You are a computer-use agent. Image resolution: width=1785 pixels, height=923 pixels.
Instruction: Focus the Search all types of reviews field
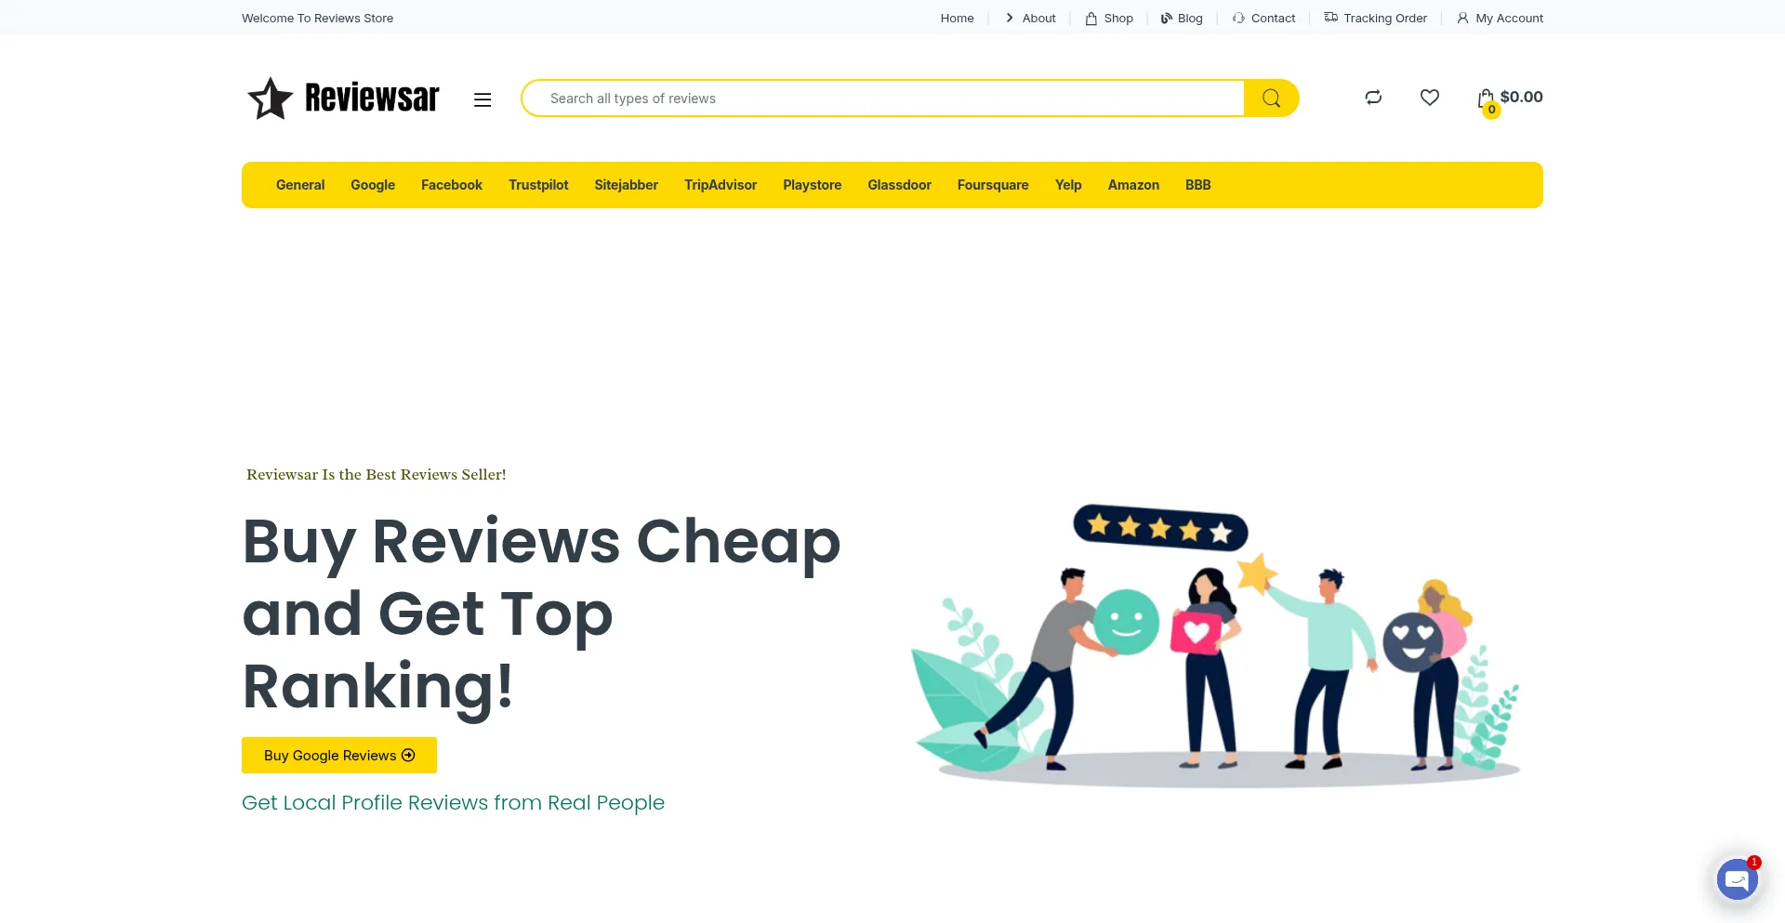[x=883, y=99]
